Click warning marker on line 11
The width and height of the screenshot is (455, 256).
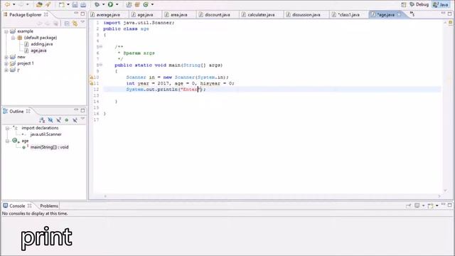tap(92, 84)
